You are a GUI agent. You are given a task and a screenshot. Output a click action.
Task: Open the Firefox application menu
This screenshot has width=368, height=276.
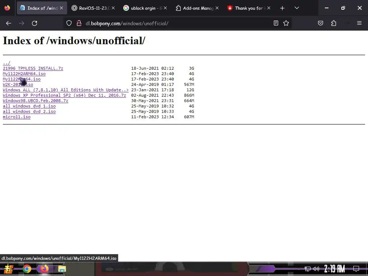359,23
